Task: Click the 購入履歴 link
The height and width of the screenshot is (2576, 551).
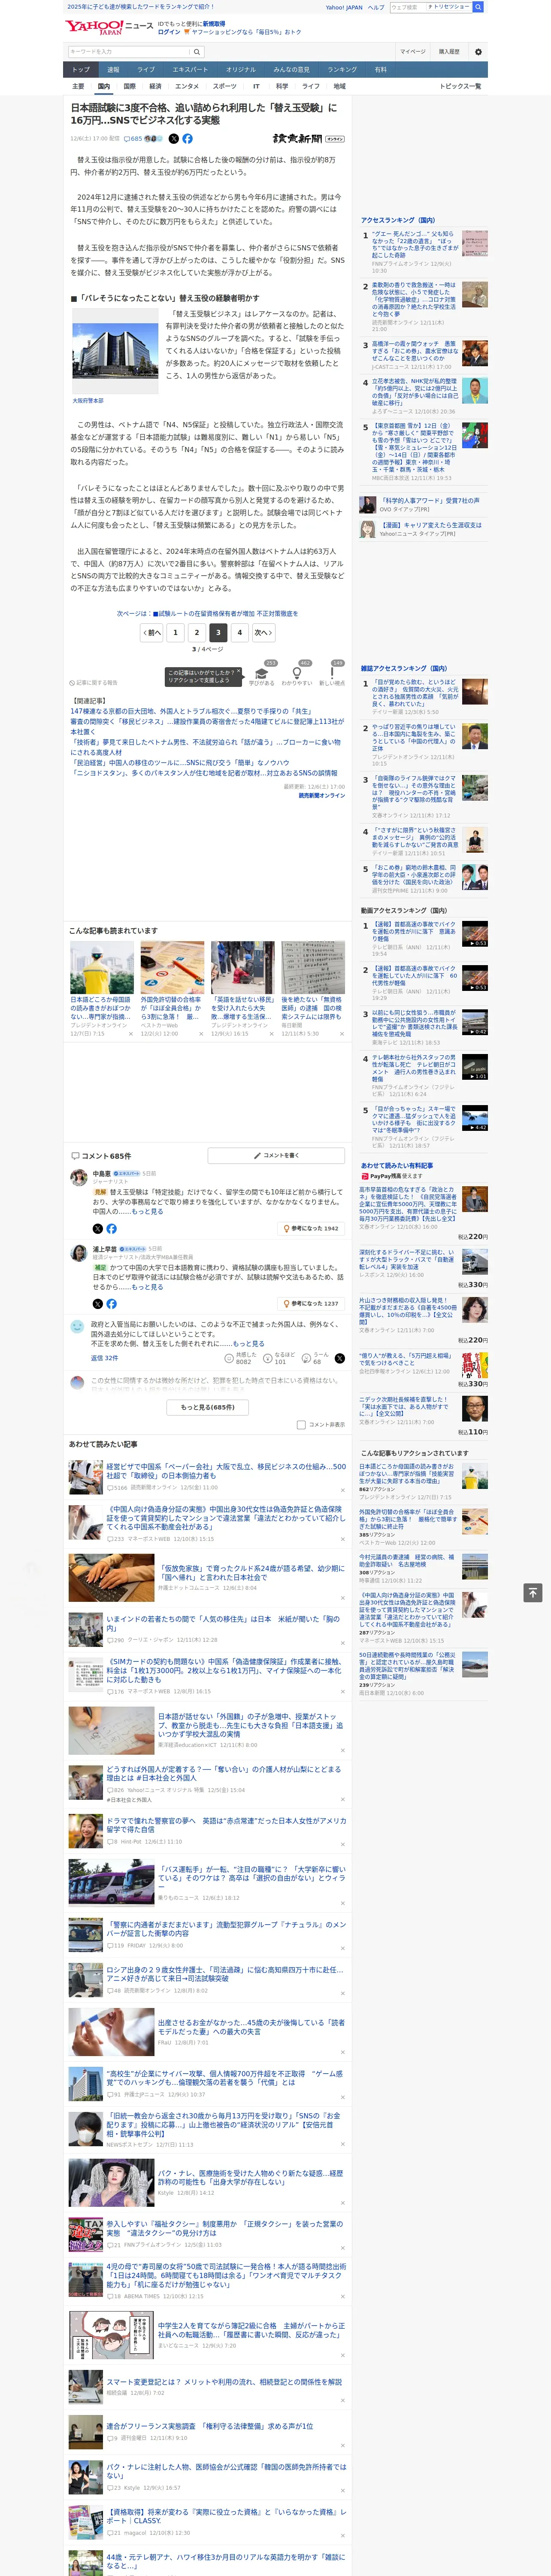Action: 449,52
